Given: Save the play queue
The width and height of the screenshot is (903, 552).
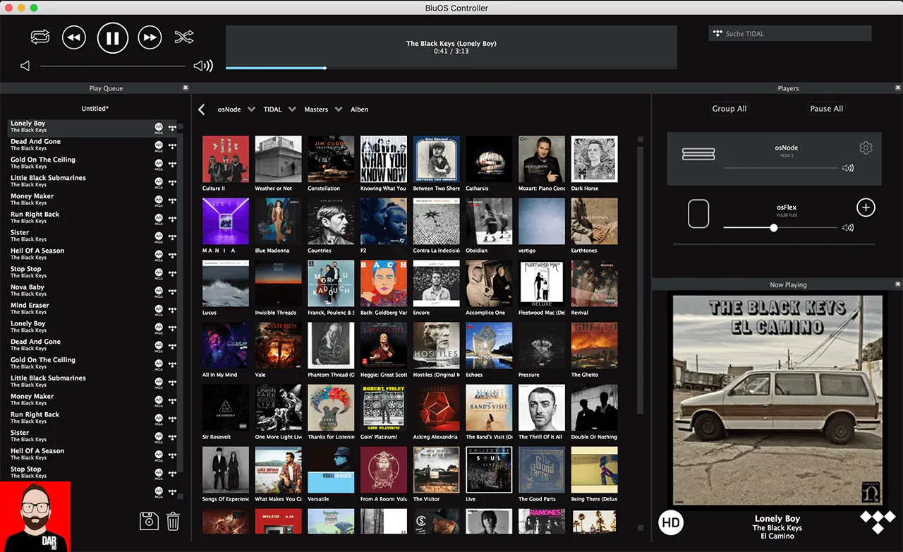Looking at the screenshot, I should click(149, 521).
